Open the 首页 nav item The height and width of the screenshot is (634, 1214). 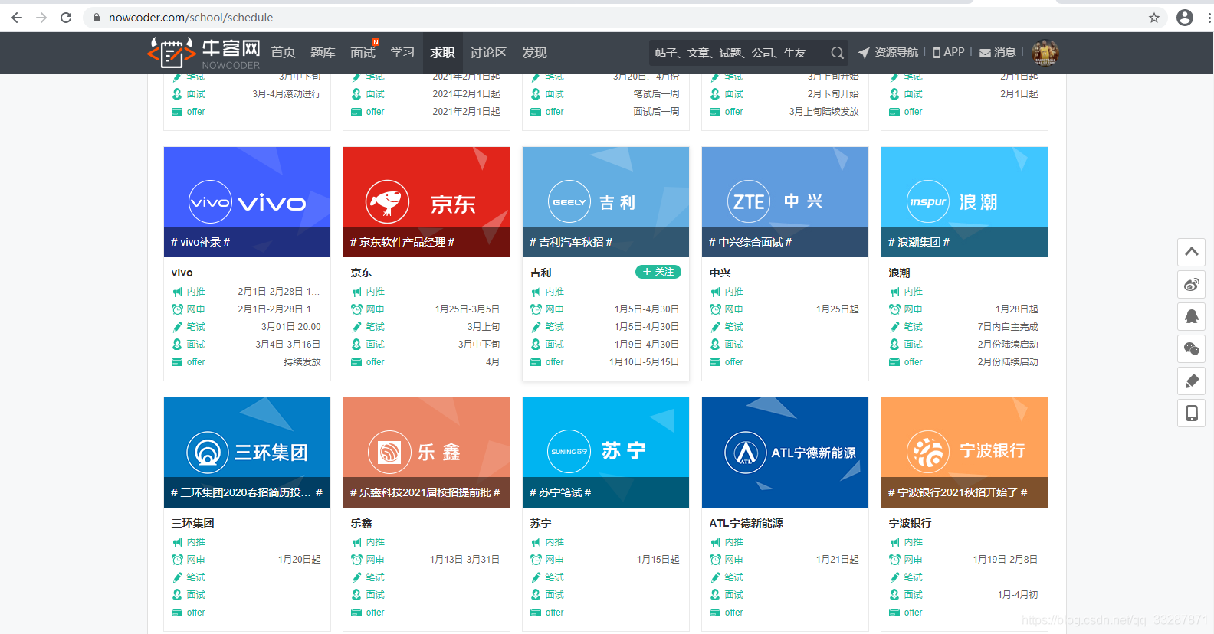point(283,53)
